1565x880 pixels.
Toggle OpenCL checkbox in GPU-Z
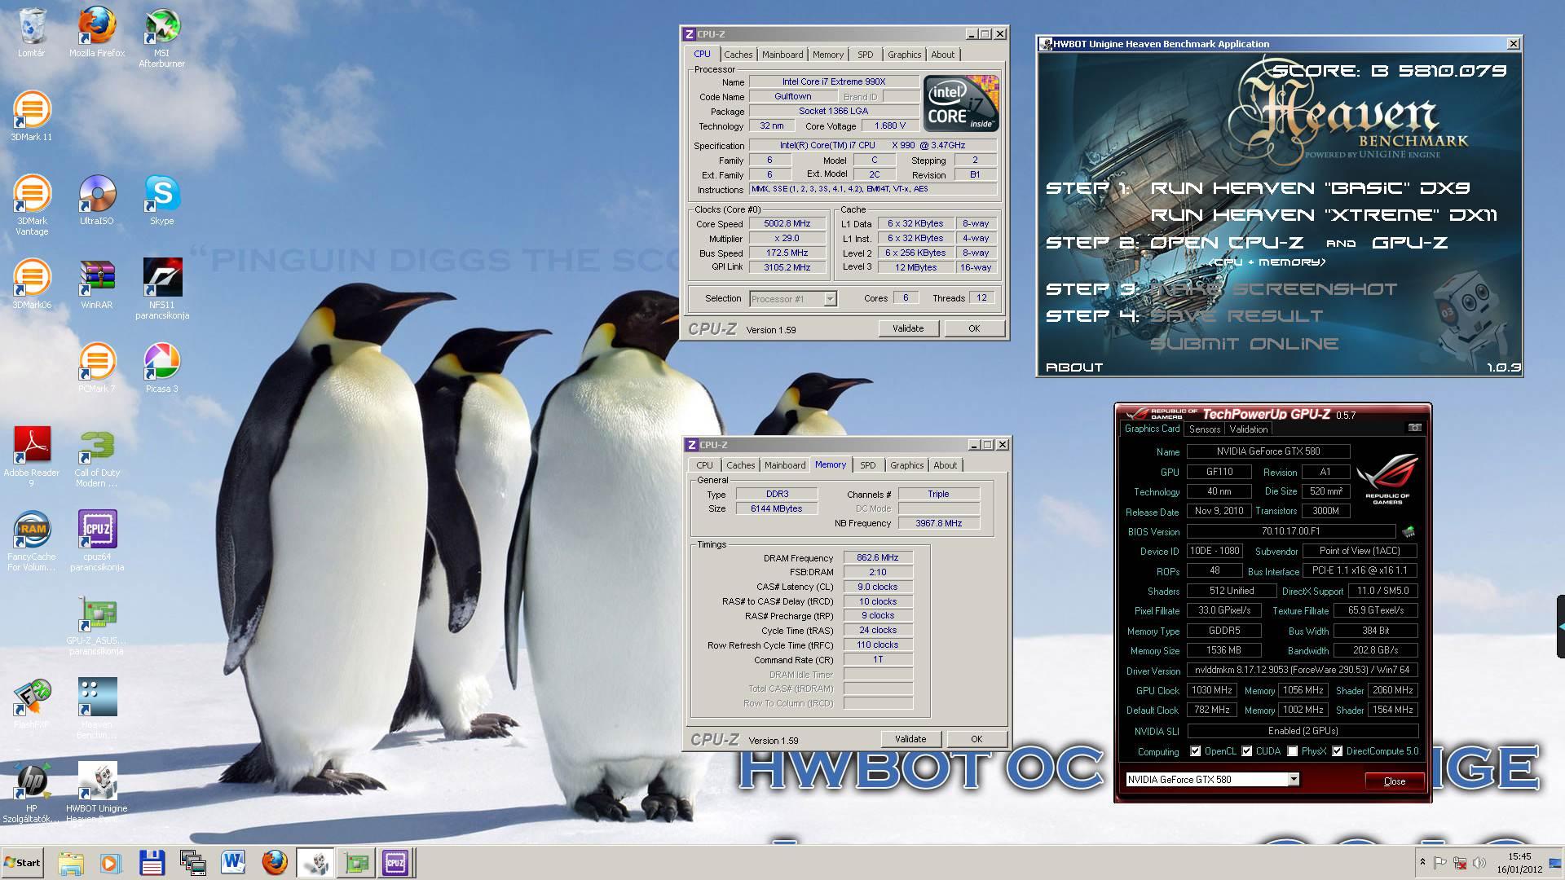[1196, 751]
